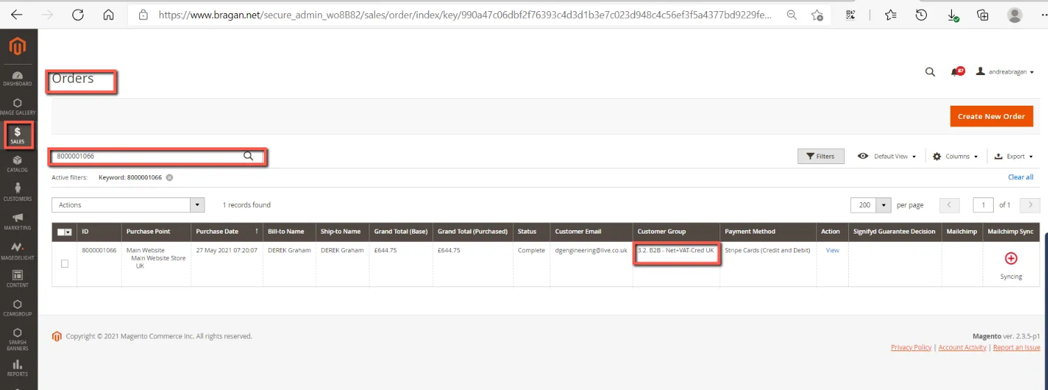The height and width of the screenshot is (390, 1048).
Task: Click the page number field
Action: (x=983, y=205)
